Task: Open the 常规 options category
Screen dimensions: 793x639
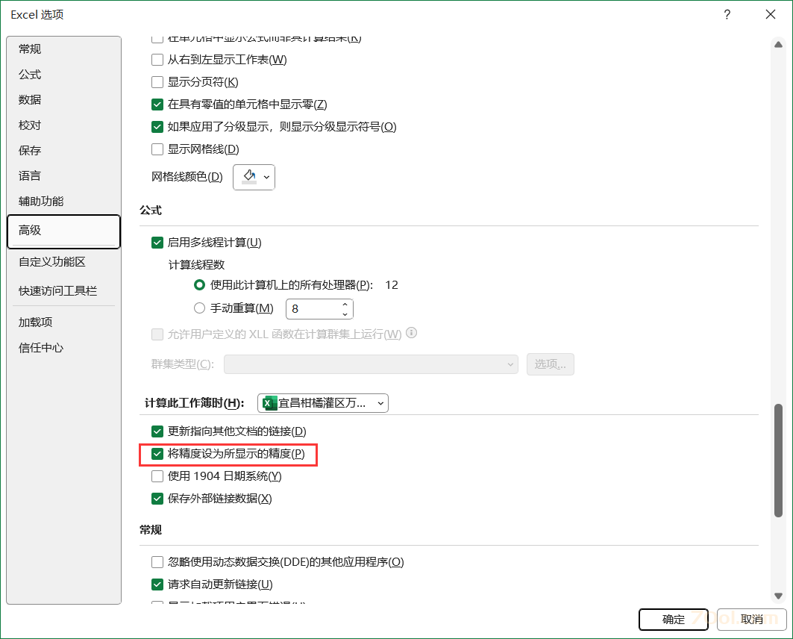Action: tap(63, 49)
